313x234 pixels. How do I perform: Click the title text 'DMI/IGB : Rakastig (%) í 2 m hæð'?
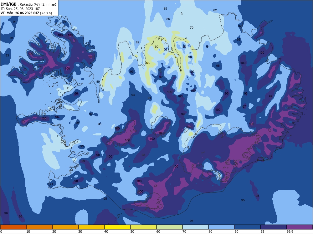(x=28, y=4)
